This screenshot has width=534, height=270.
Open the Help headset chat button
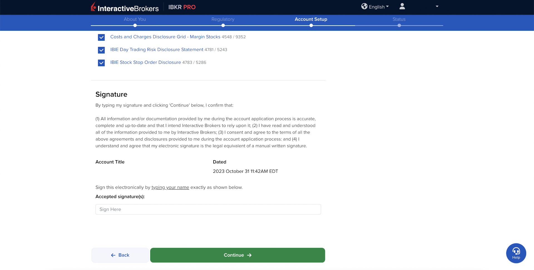click(x=516, y=253)
